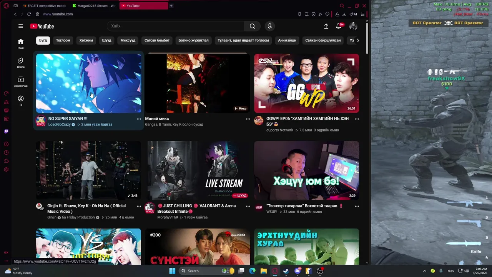Open Easy Setup sliders icon
492x277 pixels.
pos(362,14)
